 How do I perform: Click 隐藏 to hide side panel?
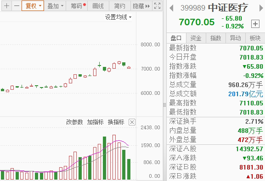tap(141, 6)
